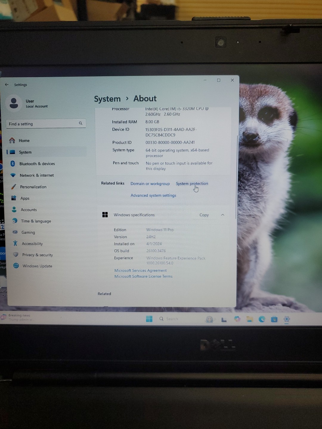The image size is (322, 429).
Task: Open Microsoft Store from the taskbar
Action: coord(274,319)
